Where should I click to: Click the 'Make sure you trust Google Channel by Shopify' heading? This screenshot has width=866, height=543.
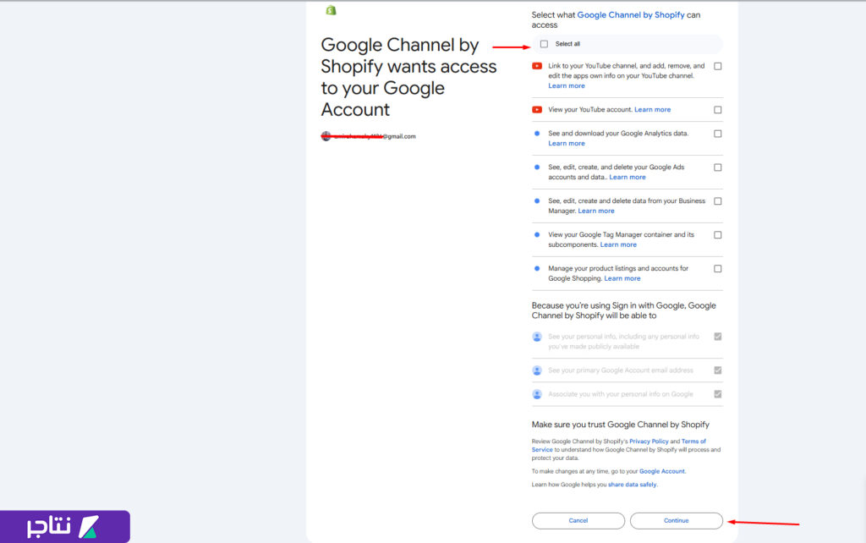(620, 425)
